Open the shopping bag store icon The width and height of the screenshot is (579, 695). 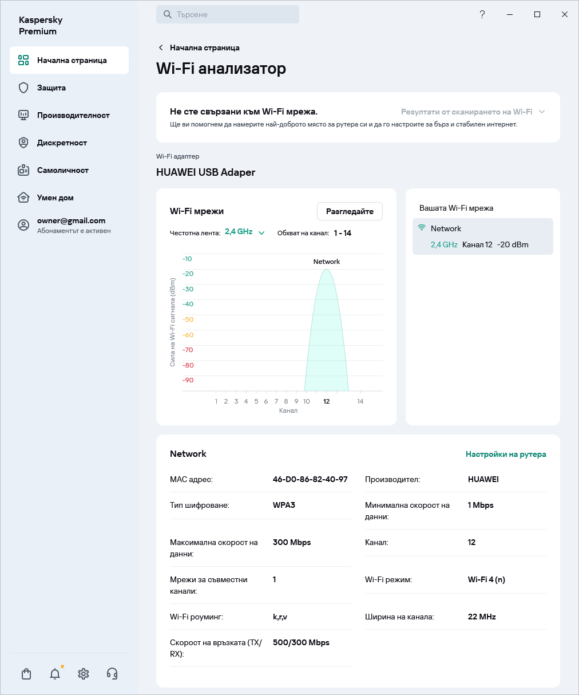26,674
